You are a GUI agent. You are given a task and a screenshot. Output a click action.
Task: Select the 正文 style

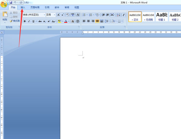[135, 17]
